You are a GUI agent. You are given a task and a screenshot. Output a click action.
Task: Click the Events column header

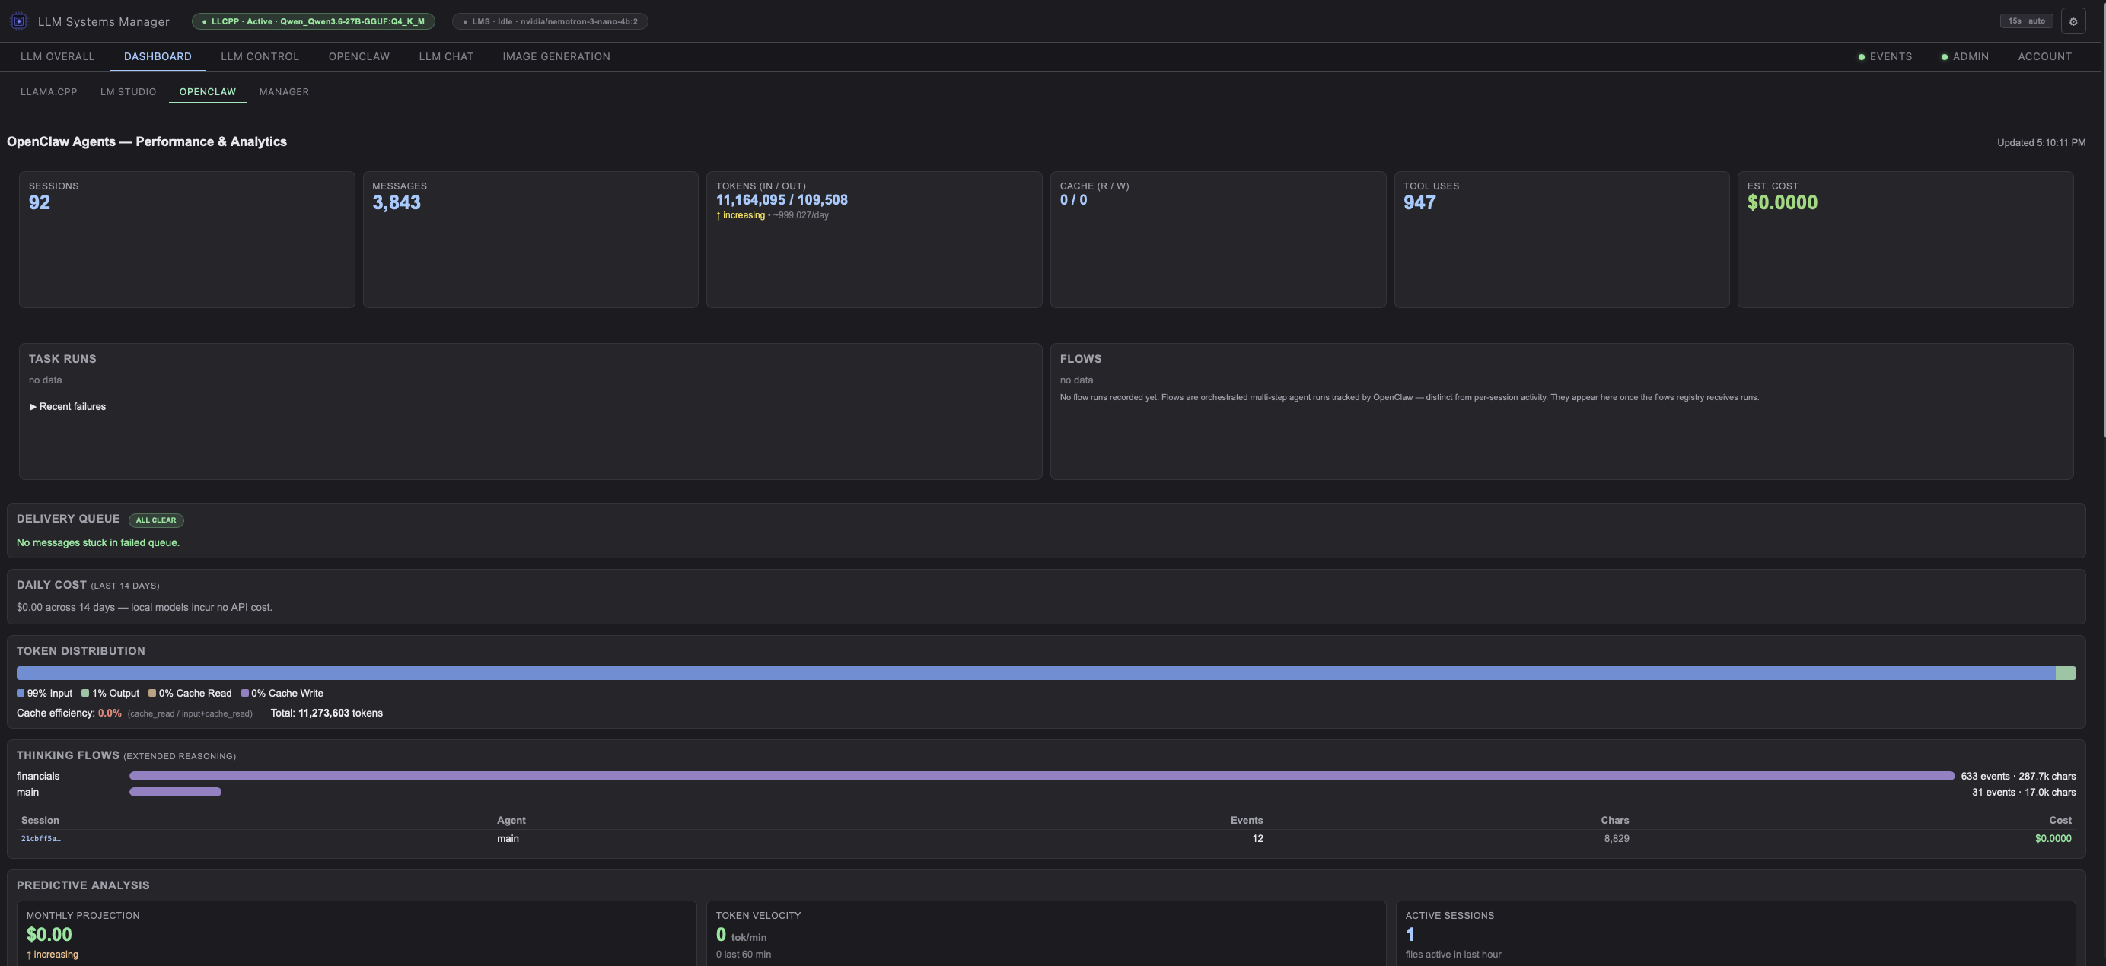click(x=1247, y=821)
